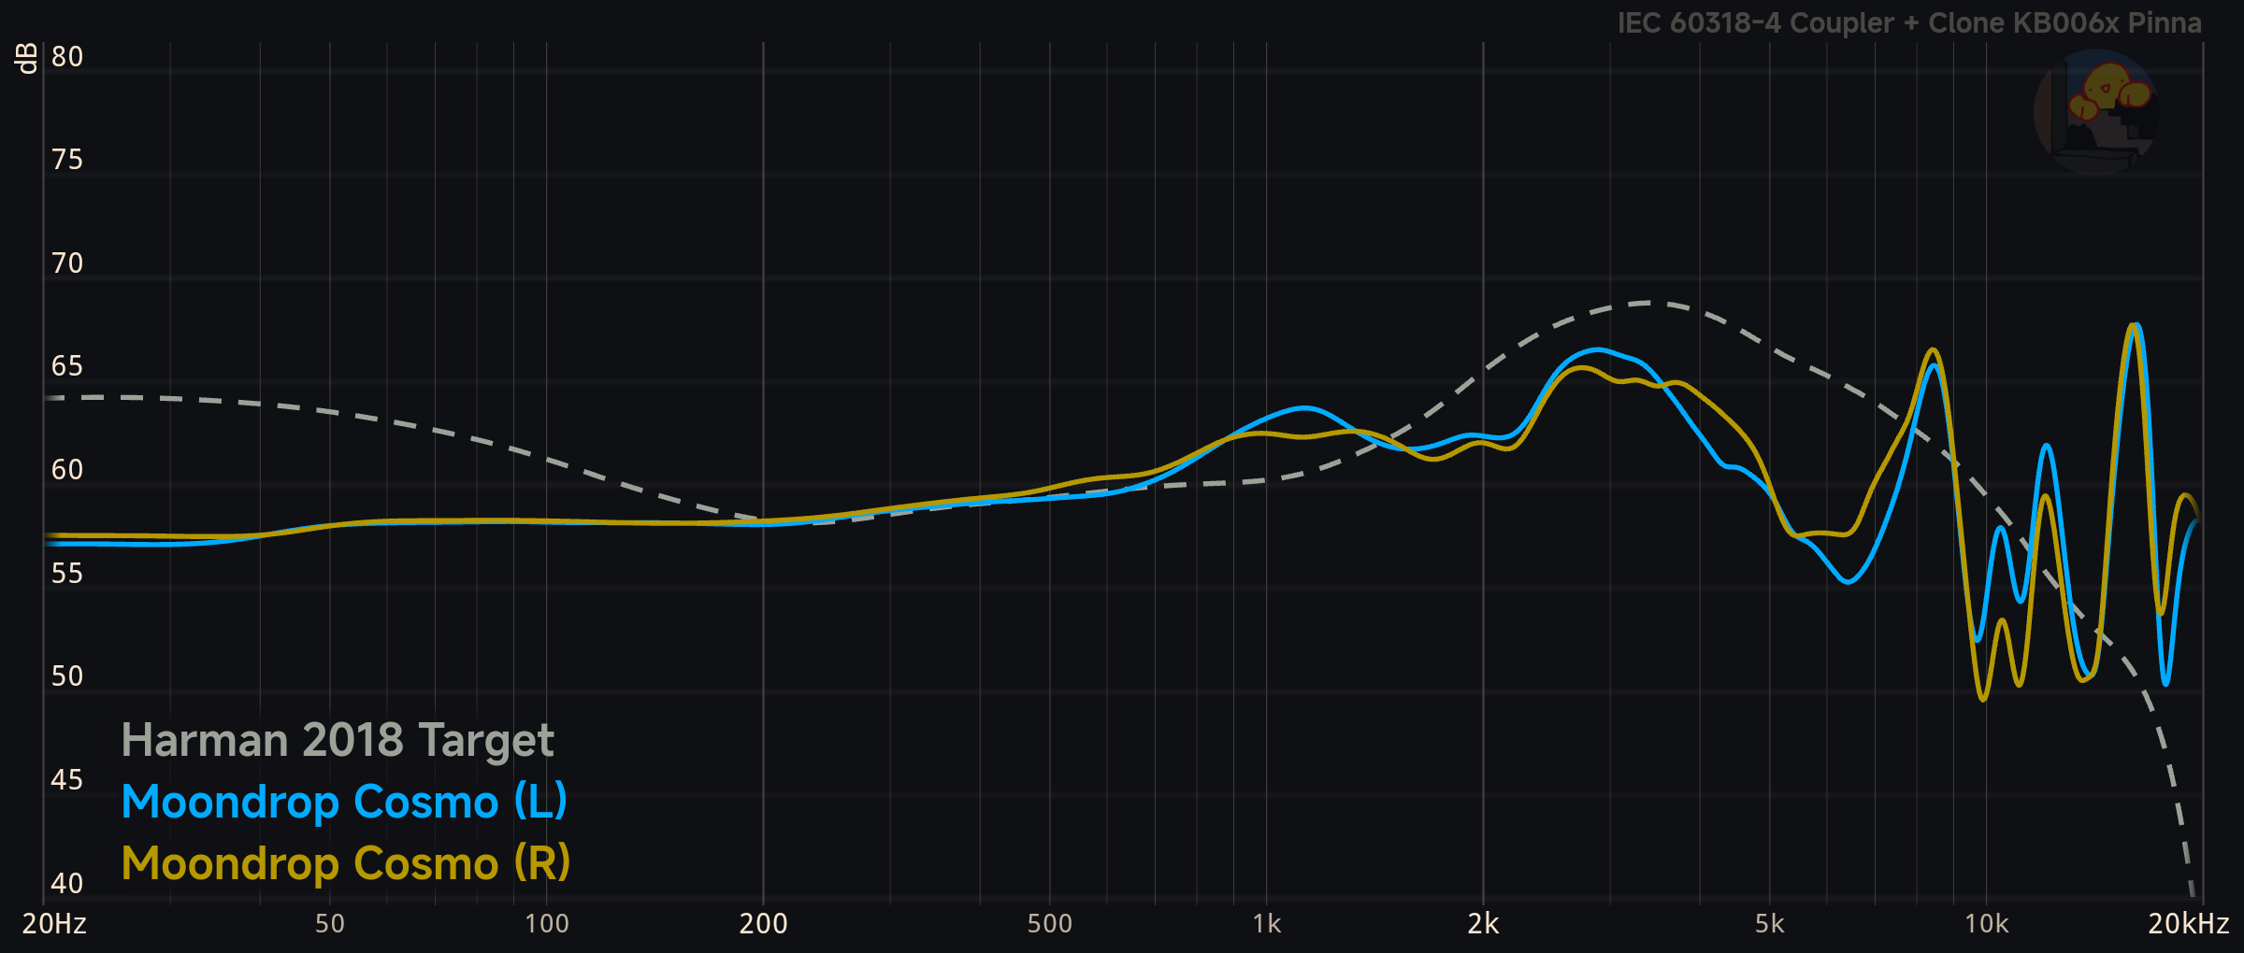The height and width of the screenshot is (953, 2244).
Task: Click the 100 Hz frequency axis label
Action: click(547, 924)
